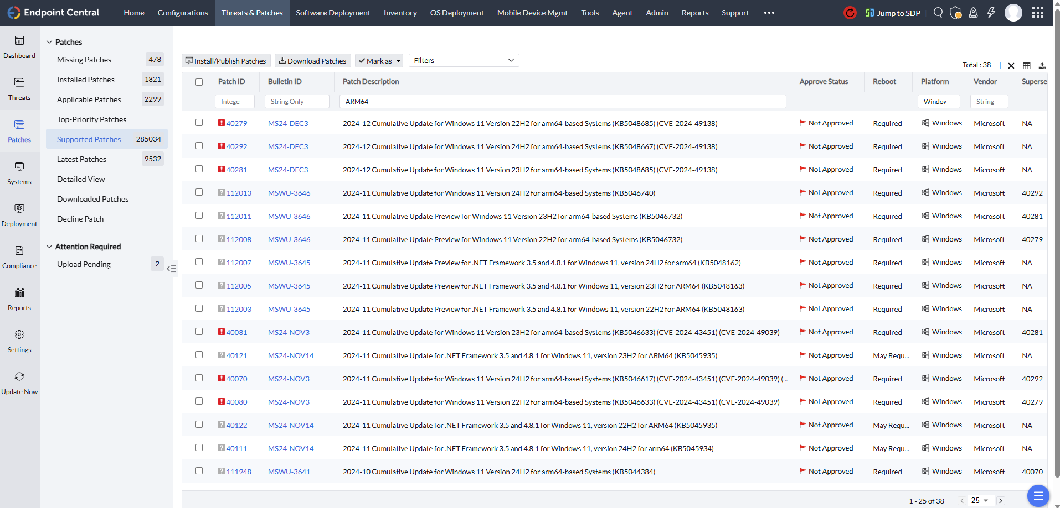Image resolution: width=1060 pixels, height=508 pixels.
Task: Click the Install/Publish Patches button
Action: click(x=226, y=61)
